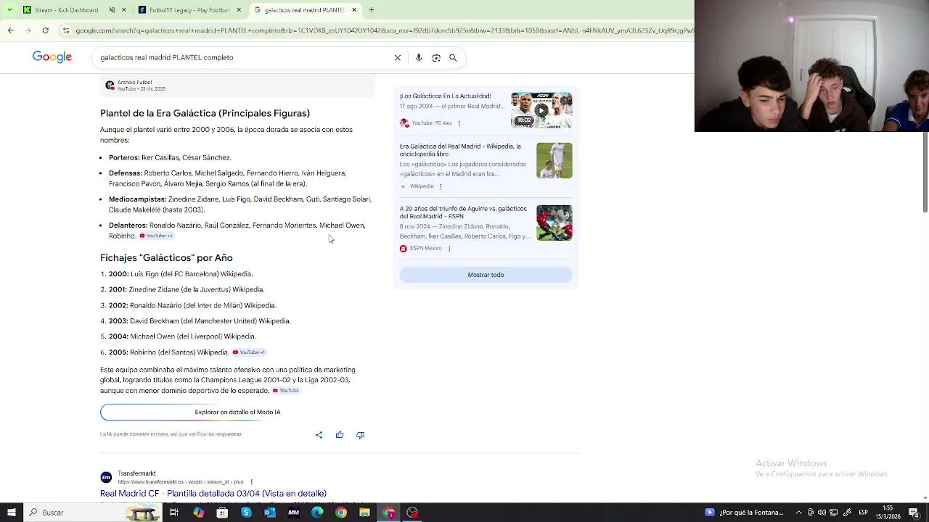Play the 18:02 YouTube video thumbnail

541,110
